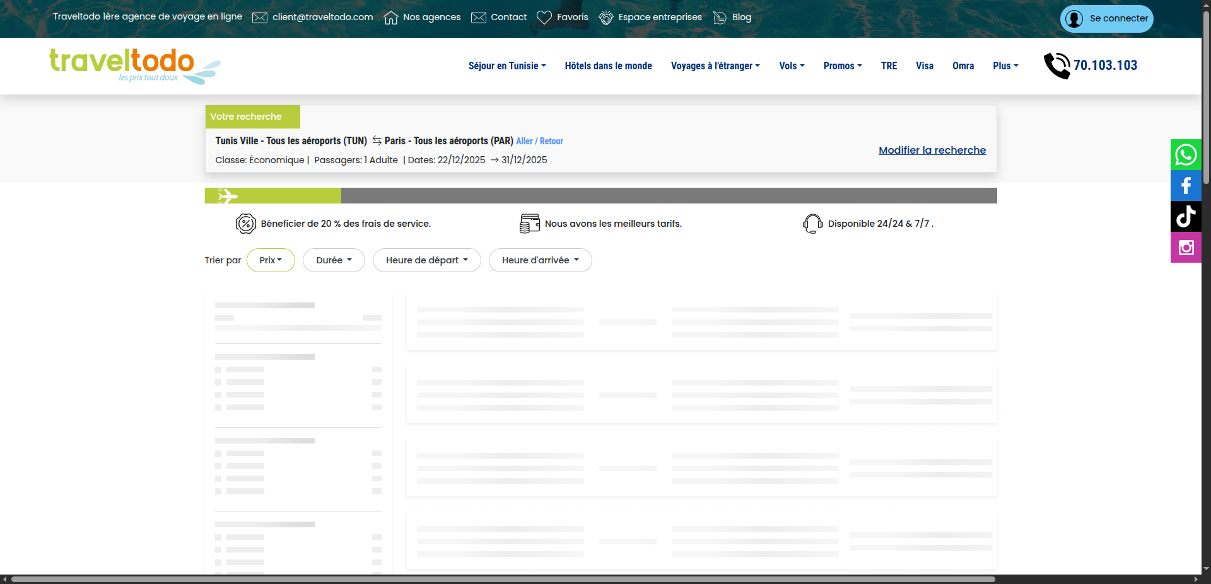Open the TikTok social icon
Image resolution: width=1211 pixels, height=584 pixels.
click(x=1186, y=217)
